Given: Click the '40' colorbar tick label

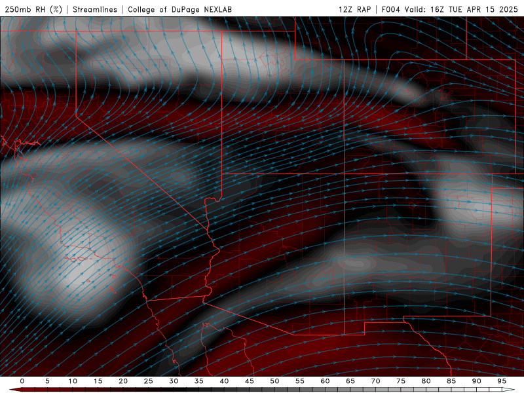Looking at the screenshot, I should (x=224, y=381).
